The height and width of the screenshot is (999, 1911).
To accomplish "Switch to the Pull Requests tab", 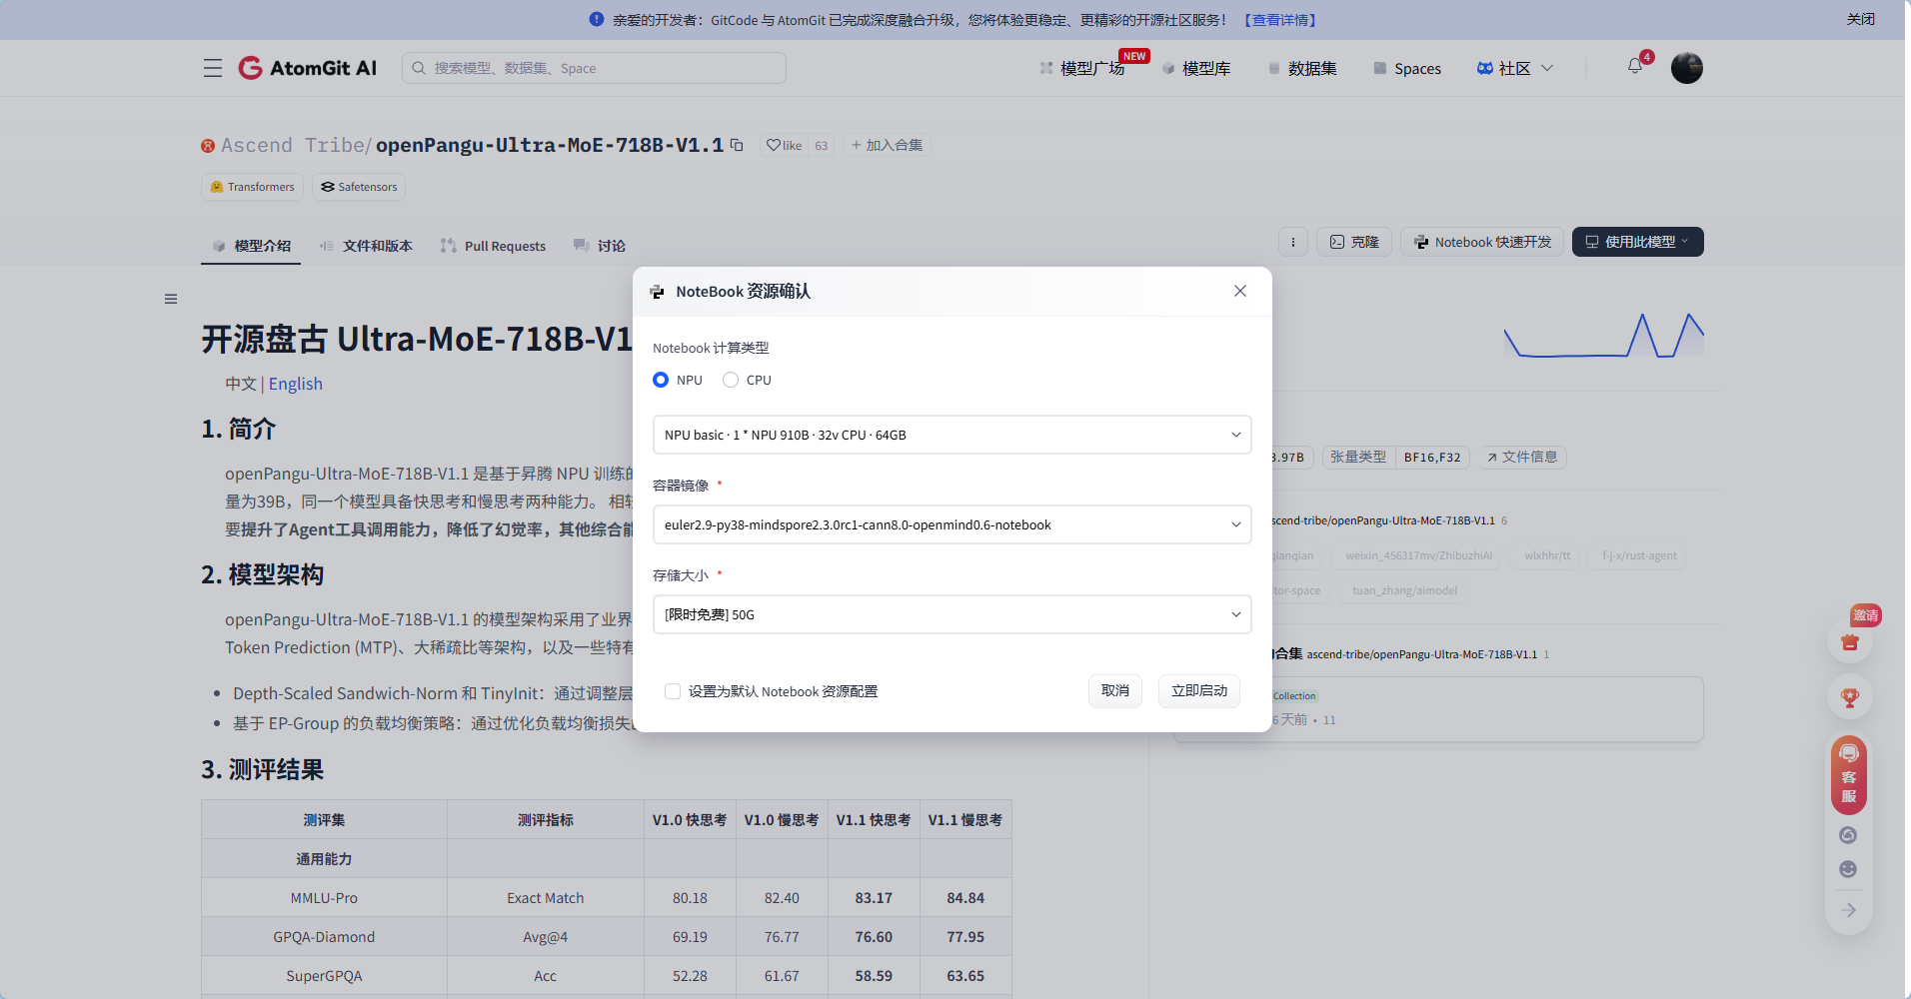I will tap(494, 246).
